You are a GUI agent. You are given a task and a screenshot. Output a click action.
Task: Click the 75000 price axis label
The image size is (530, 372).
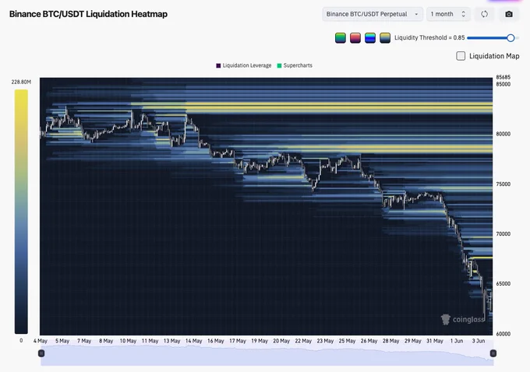pyautogui.click(x=503, y=184)
